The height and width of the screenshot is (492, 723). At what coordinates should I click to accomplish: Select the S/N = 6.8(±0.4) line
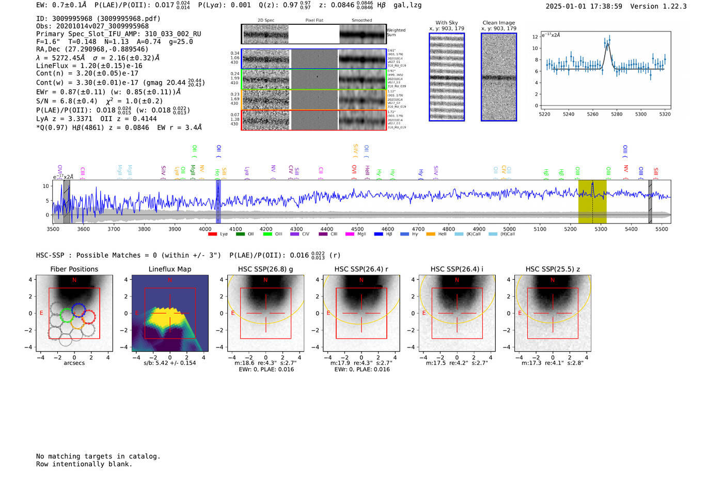[100, 101]
